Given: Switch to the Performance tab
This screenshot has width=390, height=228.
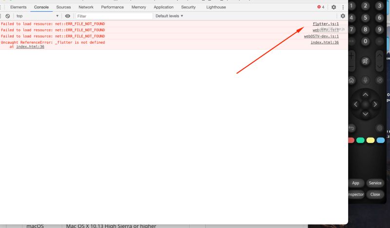Looking at the screenshot, I should [113, 7].
